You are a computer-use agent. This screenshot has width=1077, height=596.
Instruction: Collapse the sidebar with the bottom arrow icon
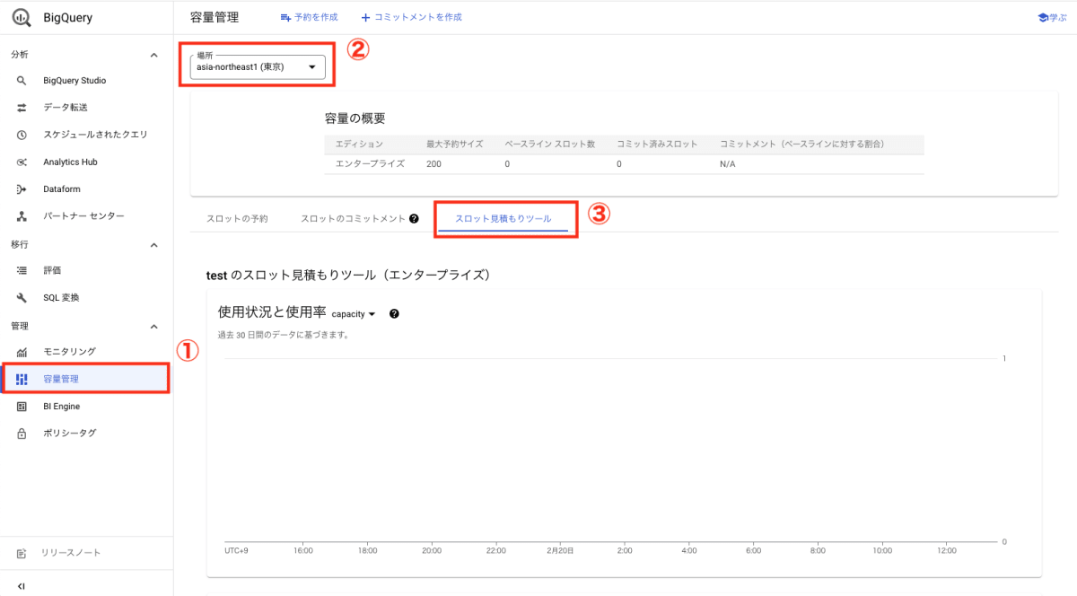[22, 586]
